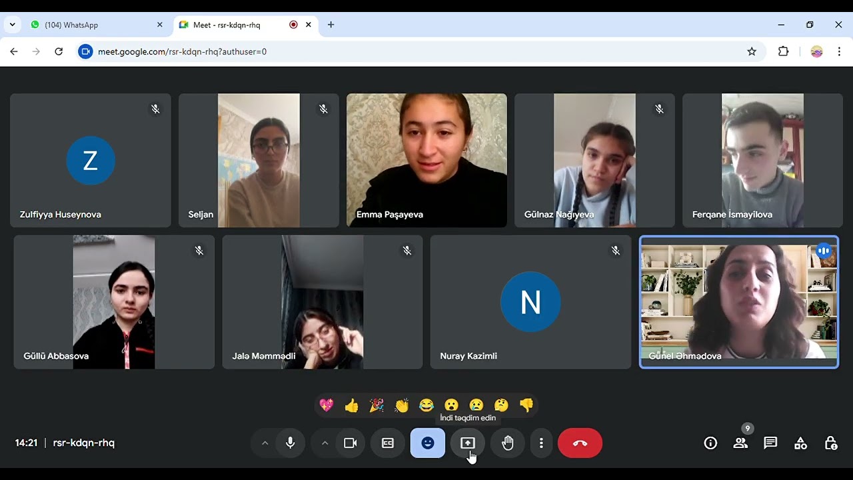Open the in-call chat panel
This screenshot has height=480, width=853.
tap(770, 443)
